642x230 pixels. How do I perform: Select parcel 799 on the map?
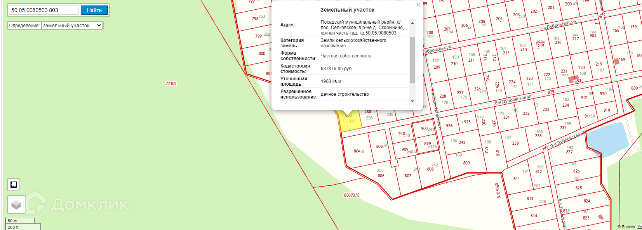pos(259,36)
